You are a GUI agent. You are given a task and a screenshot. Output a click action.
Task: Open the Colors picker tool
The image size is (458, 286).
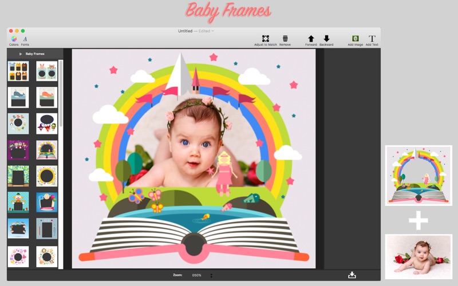tap(14, 39)
